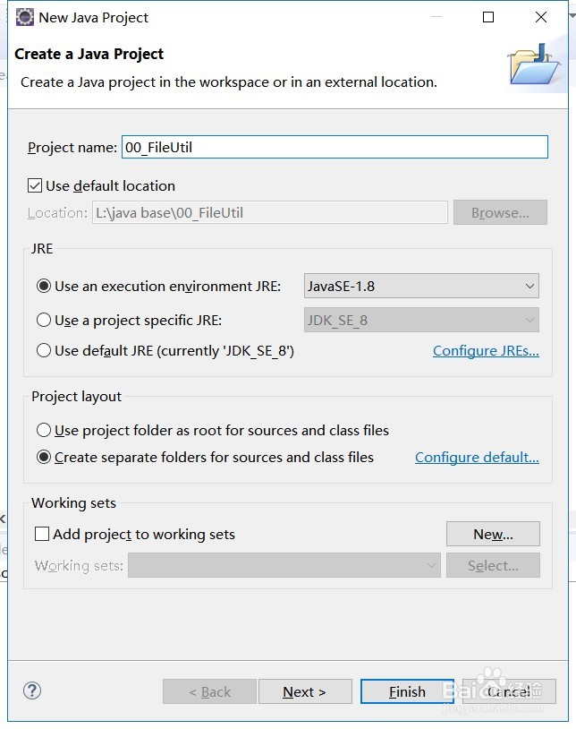
Task: Go to Next wizard page
Action: click(305, 691)
